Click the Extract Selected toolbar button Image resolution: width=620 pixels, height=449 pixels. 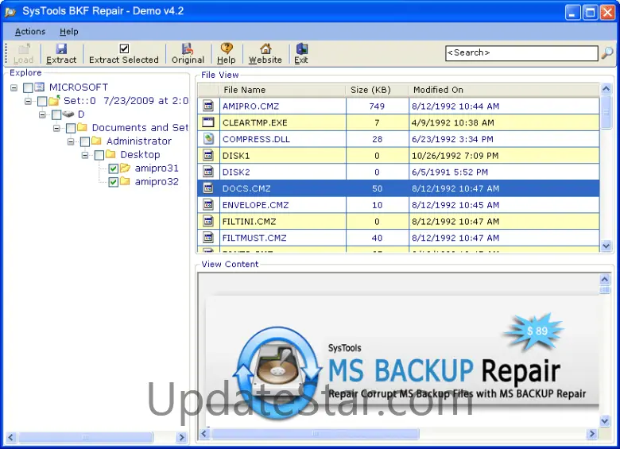click(x=124, y=54)
